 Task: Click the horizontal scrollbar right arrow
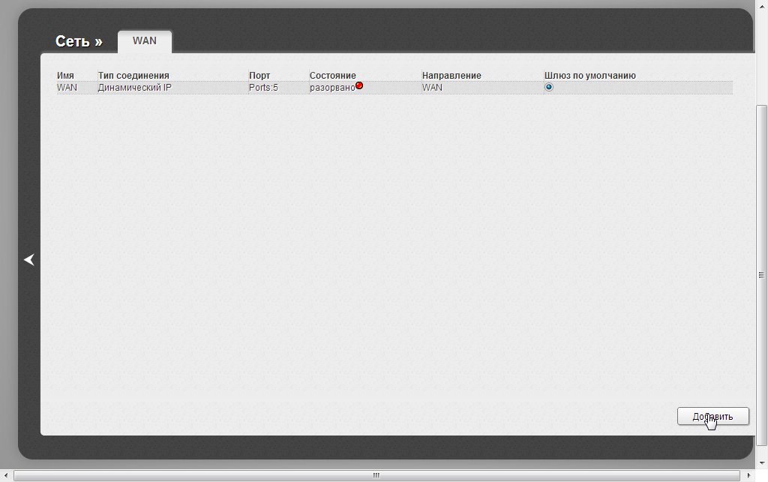748,476
